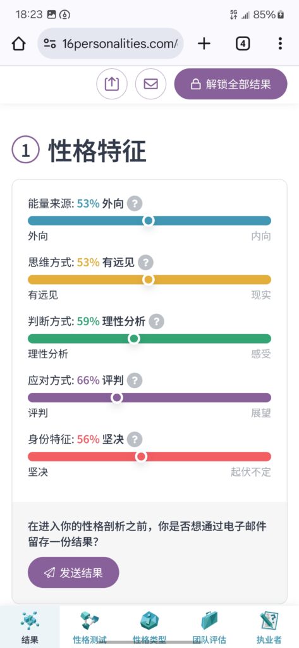Viewport: 299px width, 648px height.
Task: Tap the email envelope icon
Action: pos(150,84)
